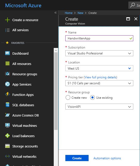Viewport: 140px width, 166px height.
Task: Open the VisionAPI resource group dropdown
Action: click(x=99, y=107)
